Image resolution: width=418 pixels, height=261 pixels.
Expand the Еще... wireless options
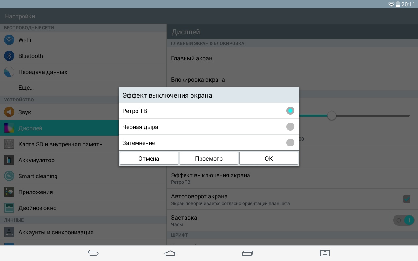point(26,88)
